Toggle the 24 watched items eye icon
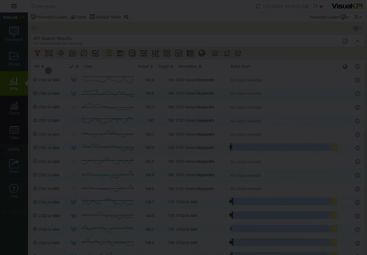The height and width of the screenshot is (255, 367). tap(321, 6)
